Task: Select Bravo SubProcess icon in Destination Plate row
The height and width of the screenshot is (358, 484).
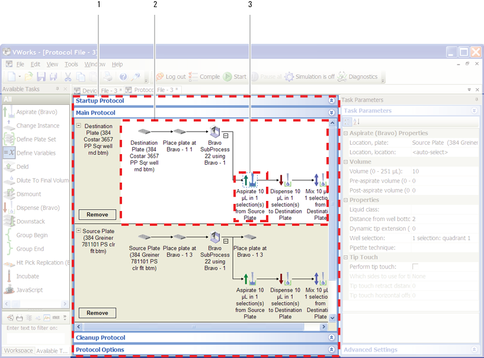Action: [x=215, y=132]
